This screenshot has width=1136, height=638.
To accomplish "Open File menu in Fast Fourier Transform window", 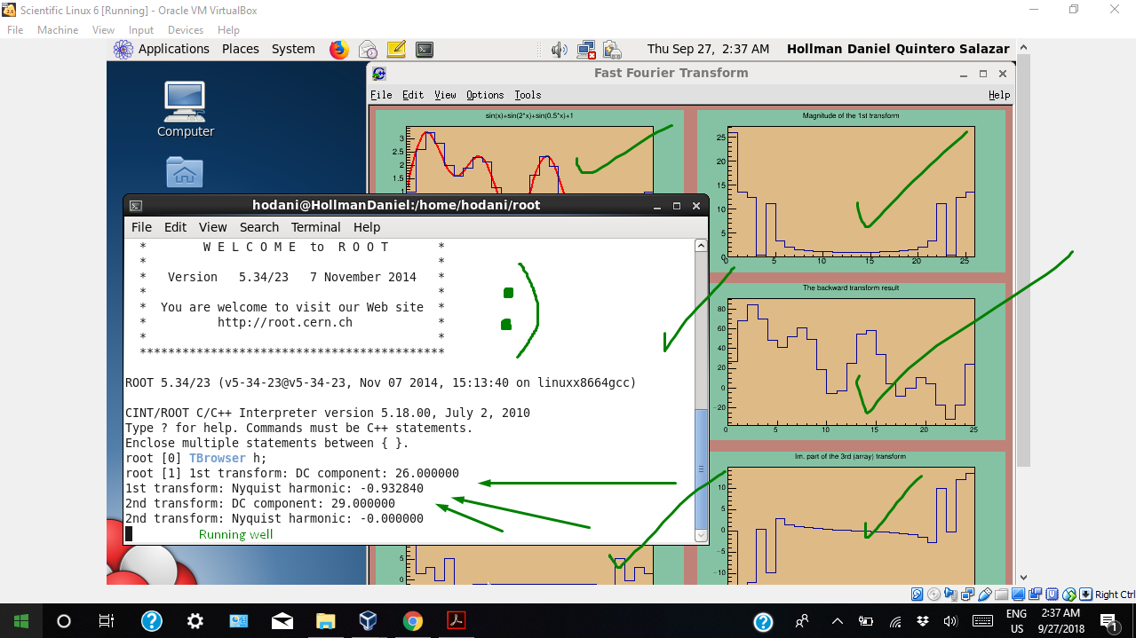I will [x=381, y=95].
